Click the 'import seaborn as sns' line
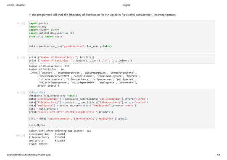The height and width of the screenshot is (160, 227). (x=44, y=30)
